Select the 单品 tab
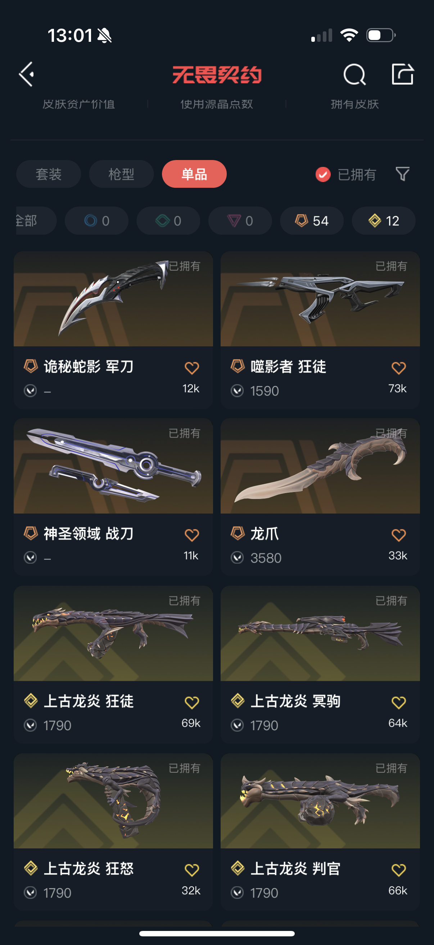434x945 pixels. click(194, 174)
